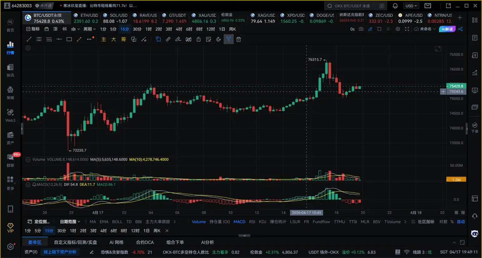This screenshot has width=482, height=258.
Task: Click the 75428.8 current price label
Action: point(456,86)
